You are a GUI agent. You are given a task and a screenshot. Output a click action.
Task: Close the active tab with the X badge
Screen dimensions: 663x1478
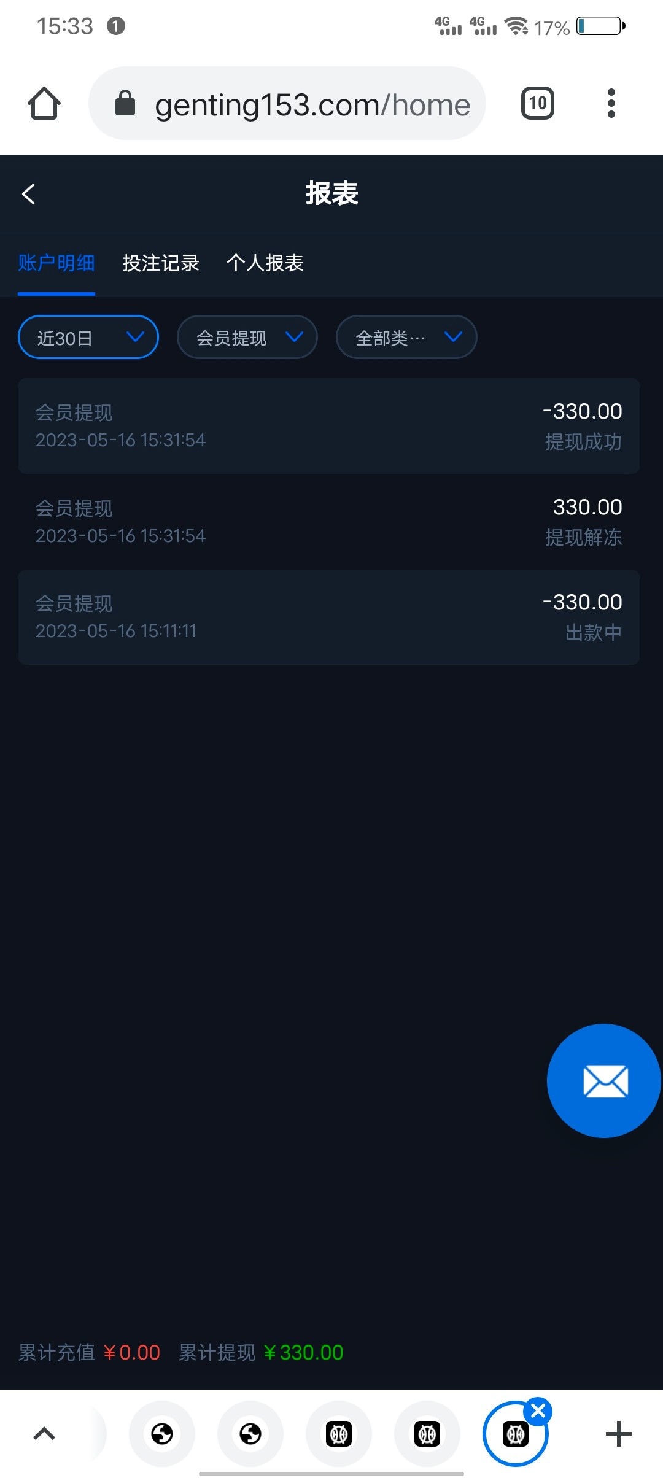[538, 1410]
